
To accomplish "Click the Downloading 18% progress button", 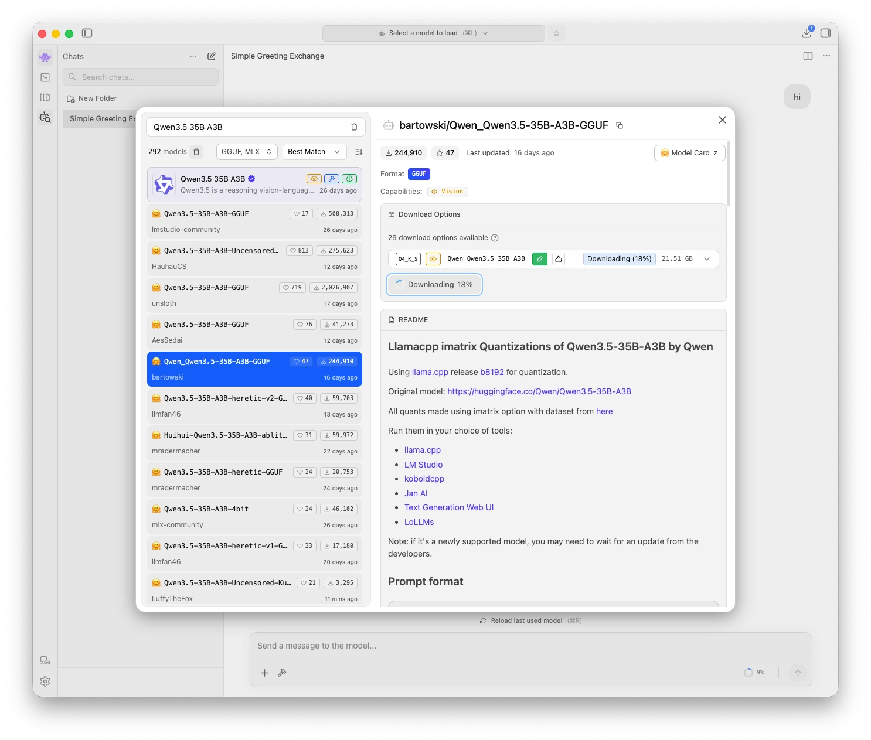I will 434,285.
